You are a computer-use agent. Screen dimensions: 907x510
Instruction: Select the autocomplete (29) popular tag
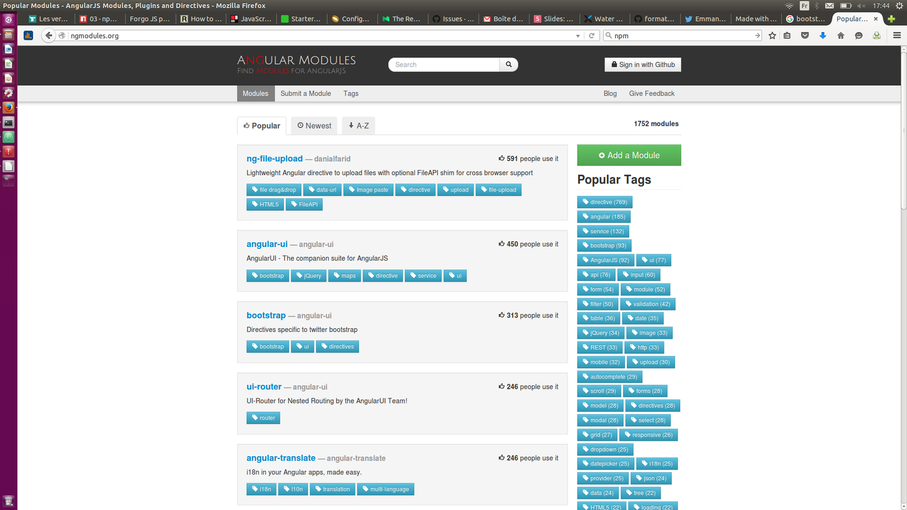click(x=610, y=377)
